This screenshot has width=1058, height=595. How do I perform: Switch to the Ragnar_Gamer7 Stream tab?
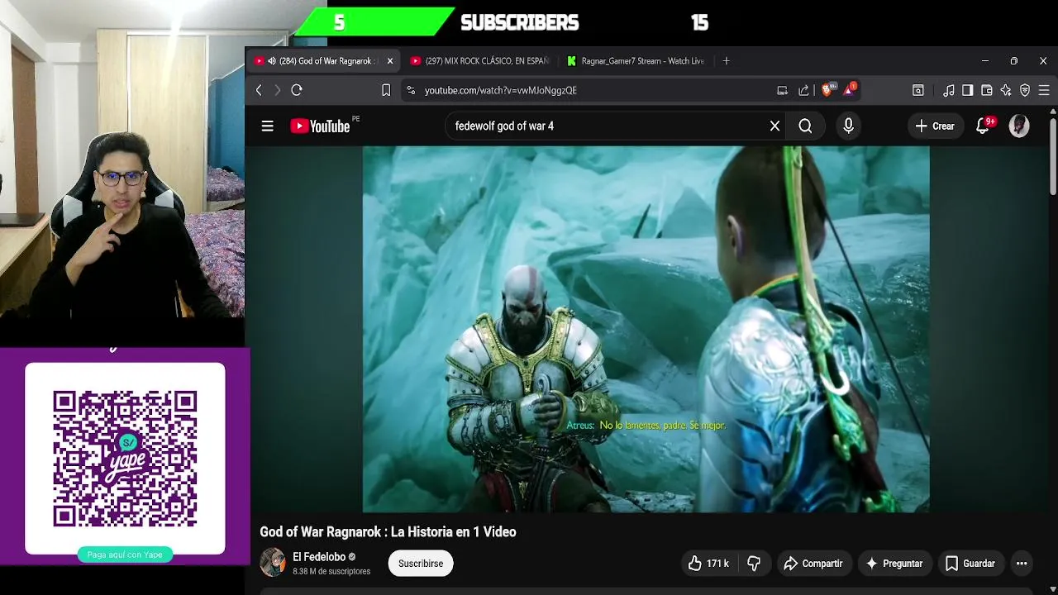pyautogui.click(x=636, y=61)
